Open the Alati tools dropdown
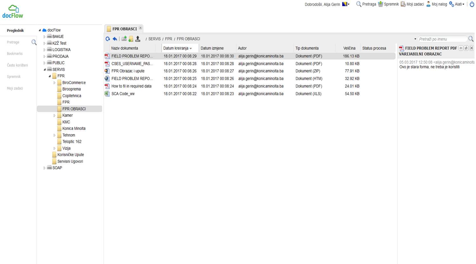This screenshot has height=264, width=476. pyautogui.click(x=457, y=4)
